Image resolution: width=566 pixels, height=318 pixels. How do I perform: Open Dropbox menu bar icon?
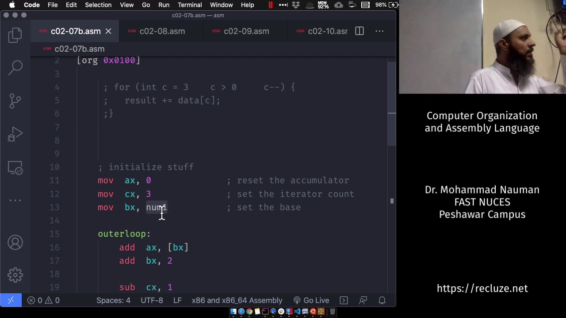[296, 5]
